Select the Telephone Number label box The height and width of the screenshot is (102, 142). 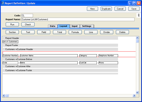(x=108, y=56)
